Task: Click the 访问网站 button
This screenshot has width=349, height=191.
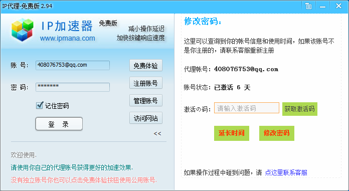Action: point(146,118)
